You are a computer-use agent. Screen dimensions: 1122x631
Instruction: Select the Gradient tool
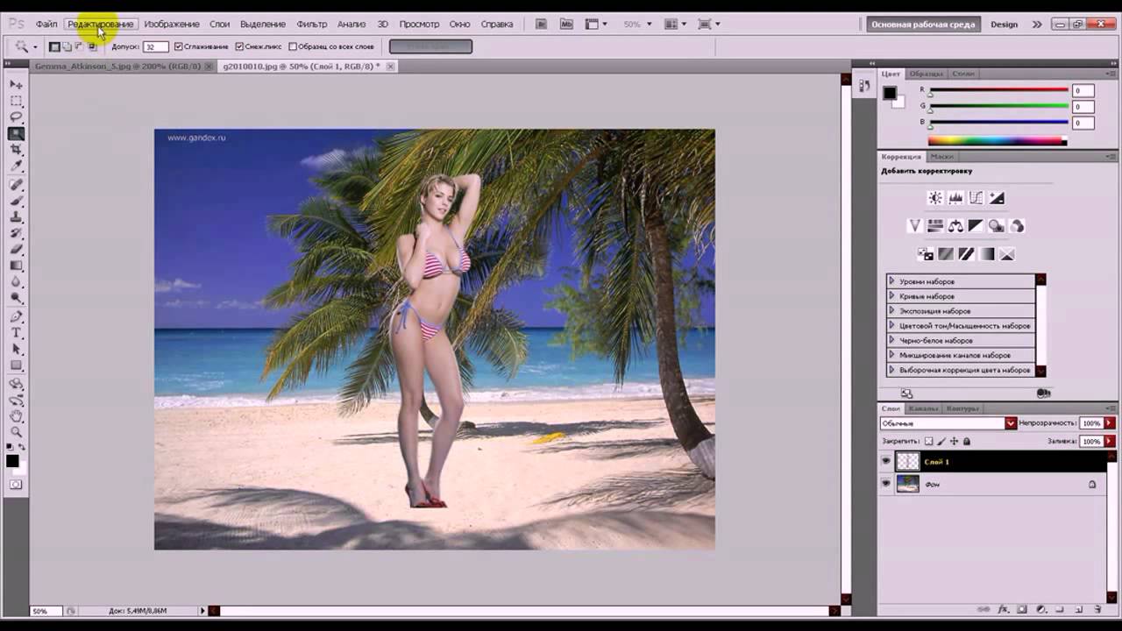point(17,266)
